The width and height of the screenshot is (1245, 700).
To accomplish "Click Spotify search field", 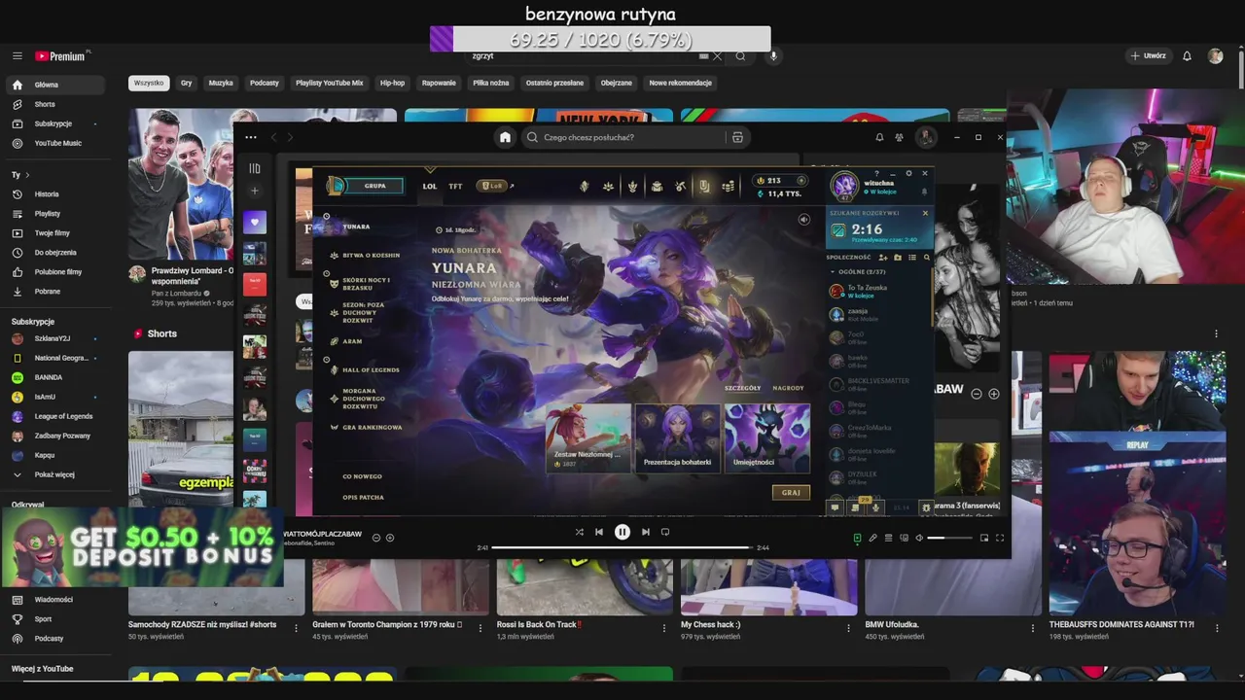I will [623, 137].
